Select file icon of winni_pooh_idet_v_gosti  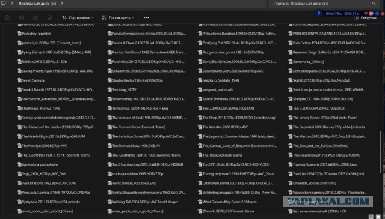click(x=109, y=211)
